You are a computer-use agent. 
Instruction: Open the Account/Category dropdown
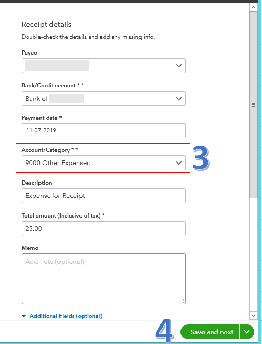(x=104, y=163)
